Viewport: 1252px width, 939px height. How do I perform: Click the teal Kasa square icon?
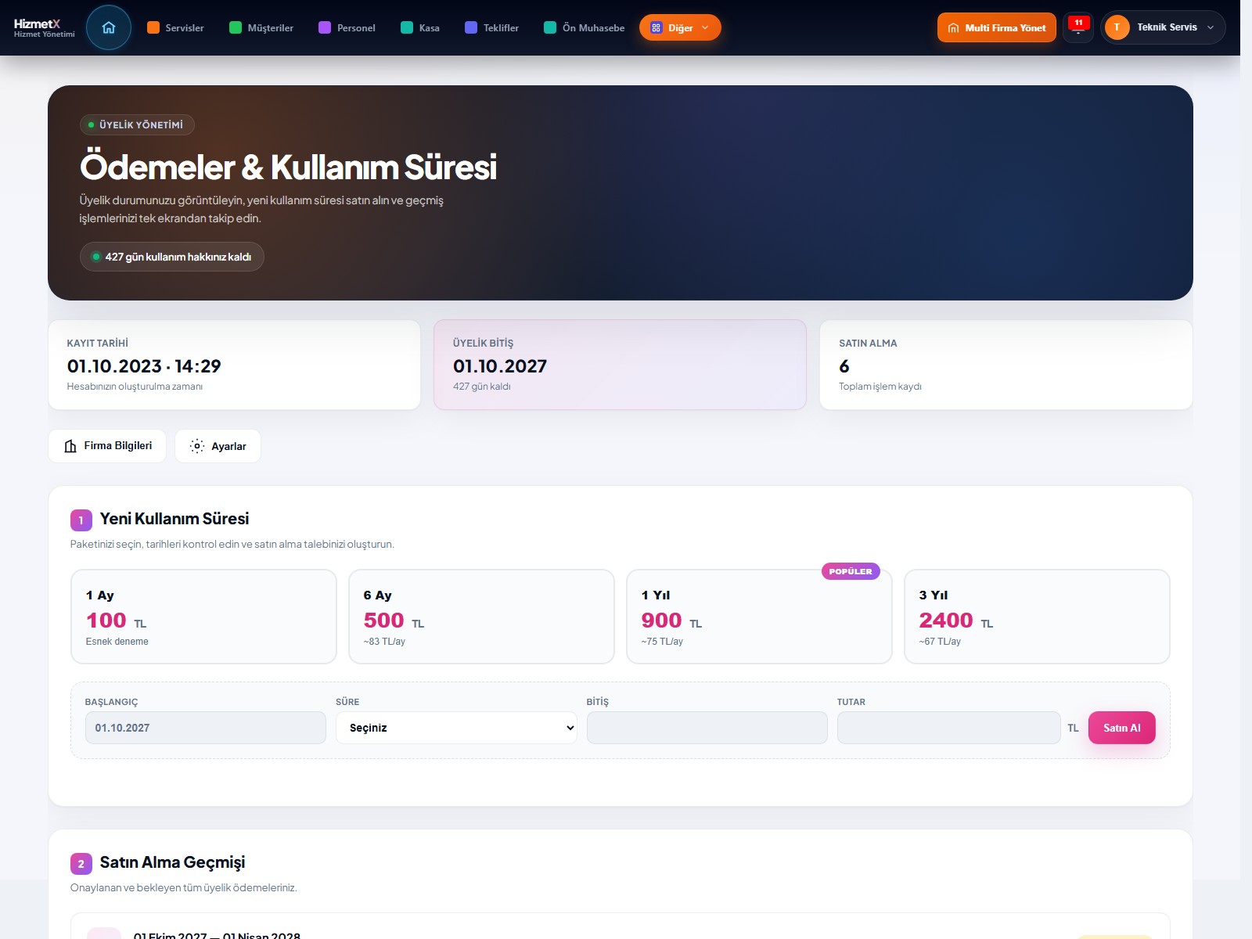click(x=407, y=27)
